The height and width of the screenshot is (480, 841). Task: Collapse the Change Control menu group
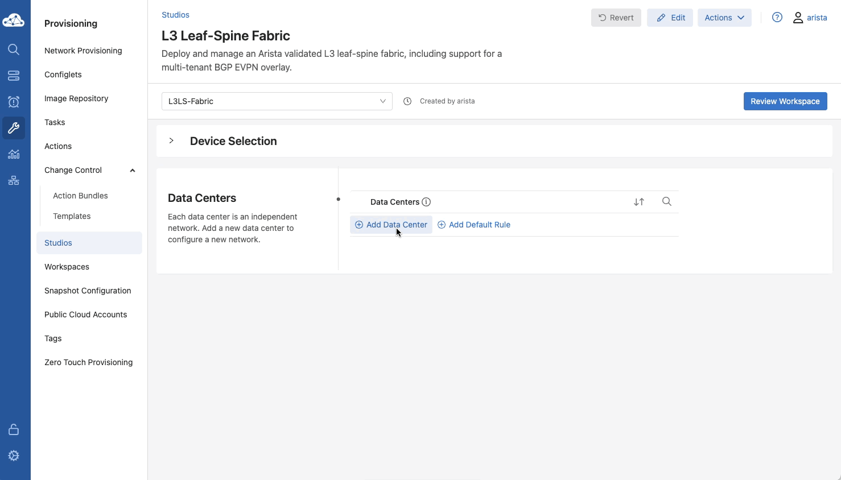[x=133, y=170]
